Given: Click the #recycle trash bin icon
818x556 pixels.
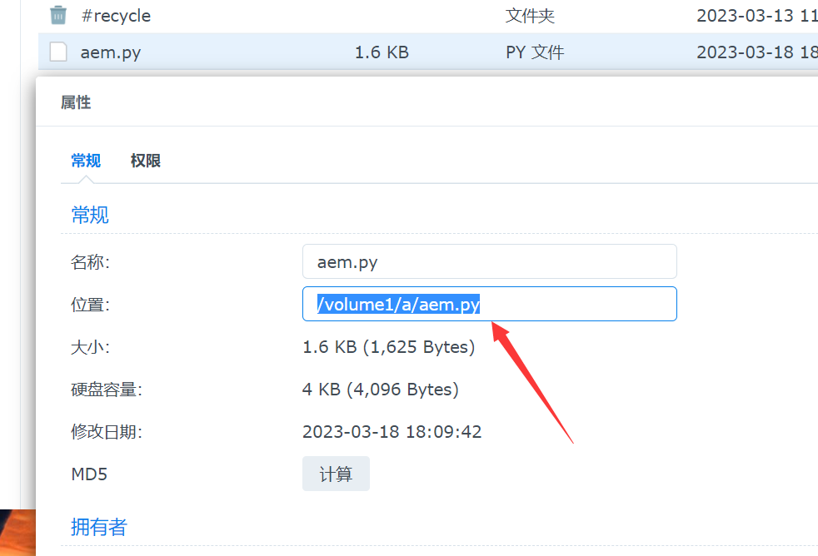Looking at the screenshot, I should pos(57,15).
